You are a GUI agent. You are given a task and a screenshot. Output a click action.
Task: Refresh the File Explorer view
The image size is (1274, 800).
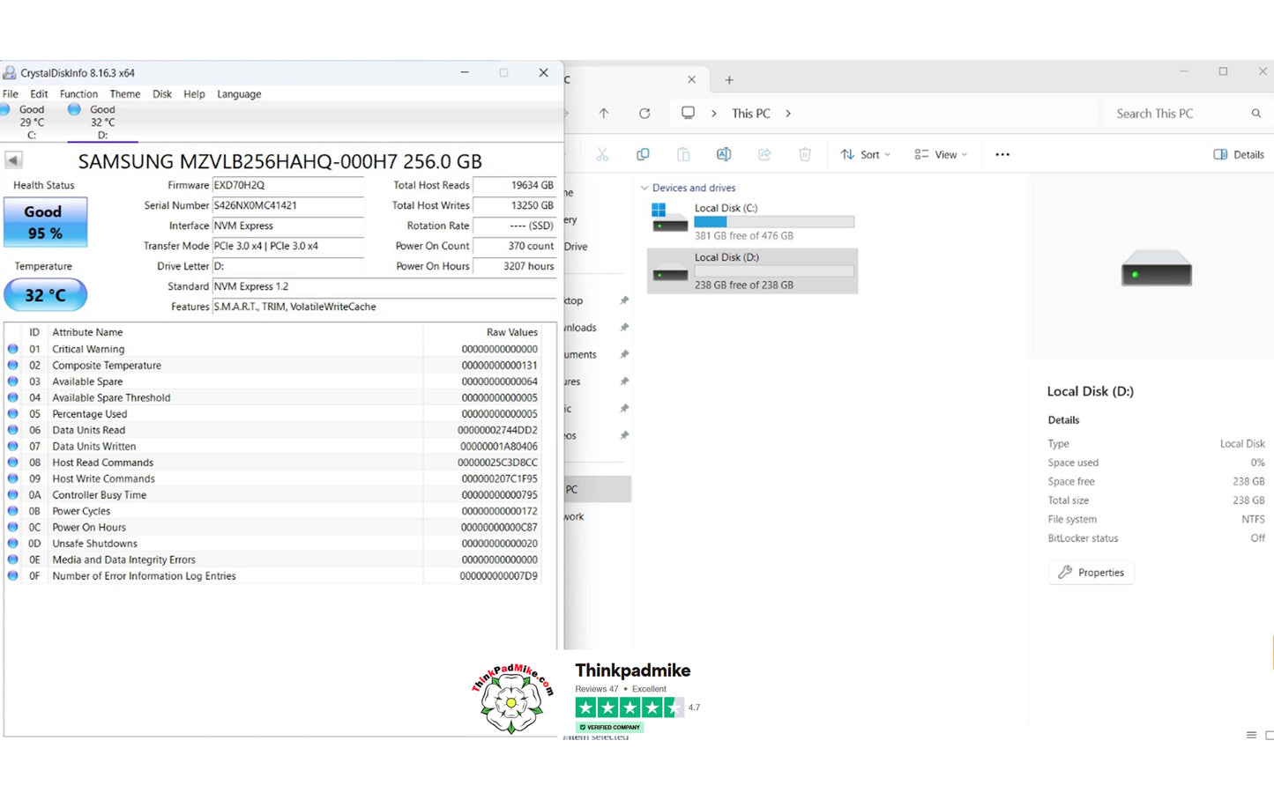[644, 114]
